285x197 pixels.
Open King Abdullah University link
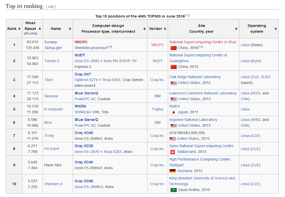click(x=202, y=181)
